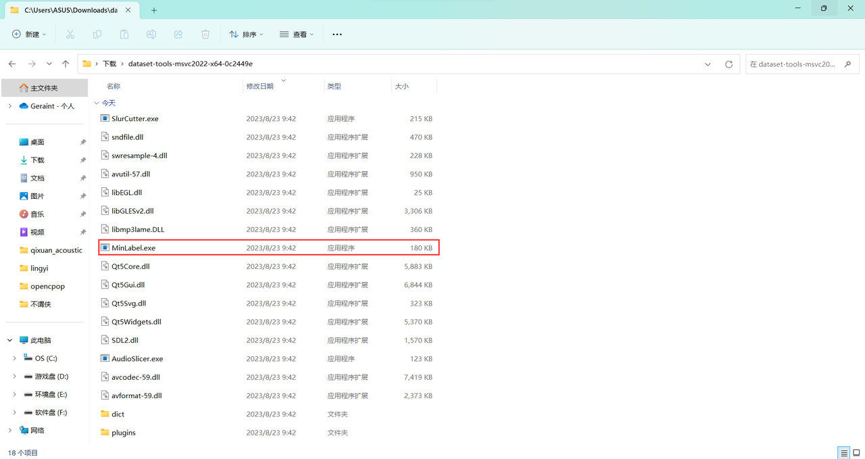Expand the 此电脑 tree node
The image size is (865, 459).
pos(9,340)
